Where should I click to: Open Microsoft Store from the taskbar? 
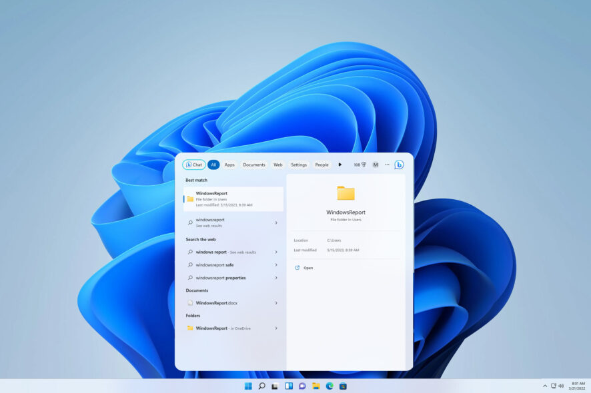343,386
